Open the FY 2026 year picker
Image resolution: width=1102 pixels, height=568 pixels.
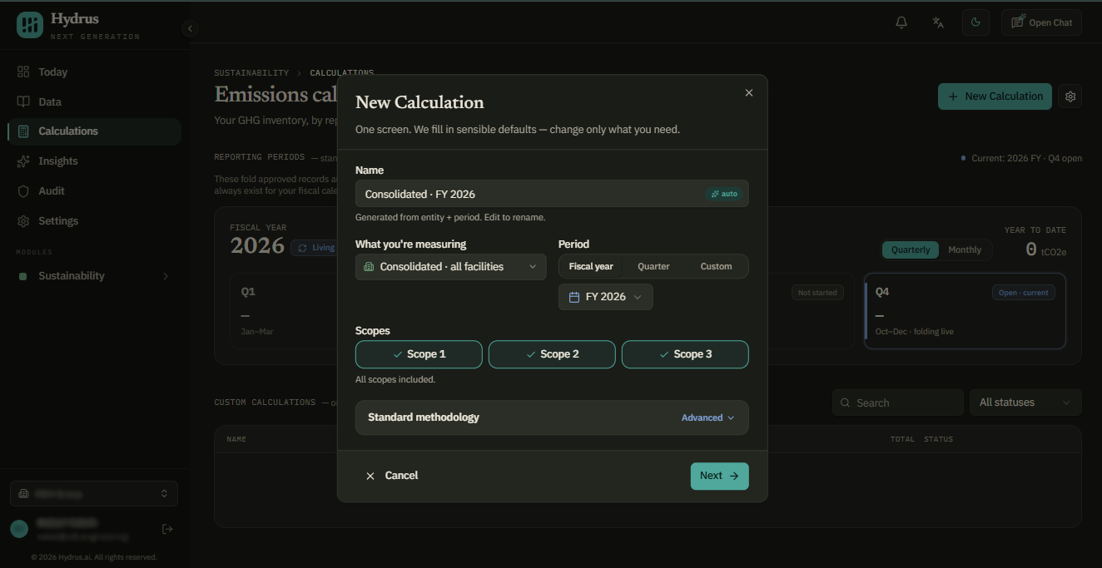pos(606,297)
